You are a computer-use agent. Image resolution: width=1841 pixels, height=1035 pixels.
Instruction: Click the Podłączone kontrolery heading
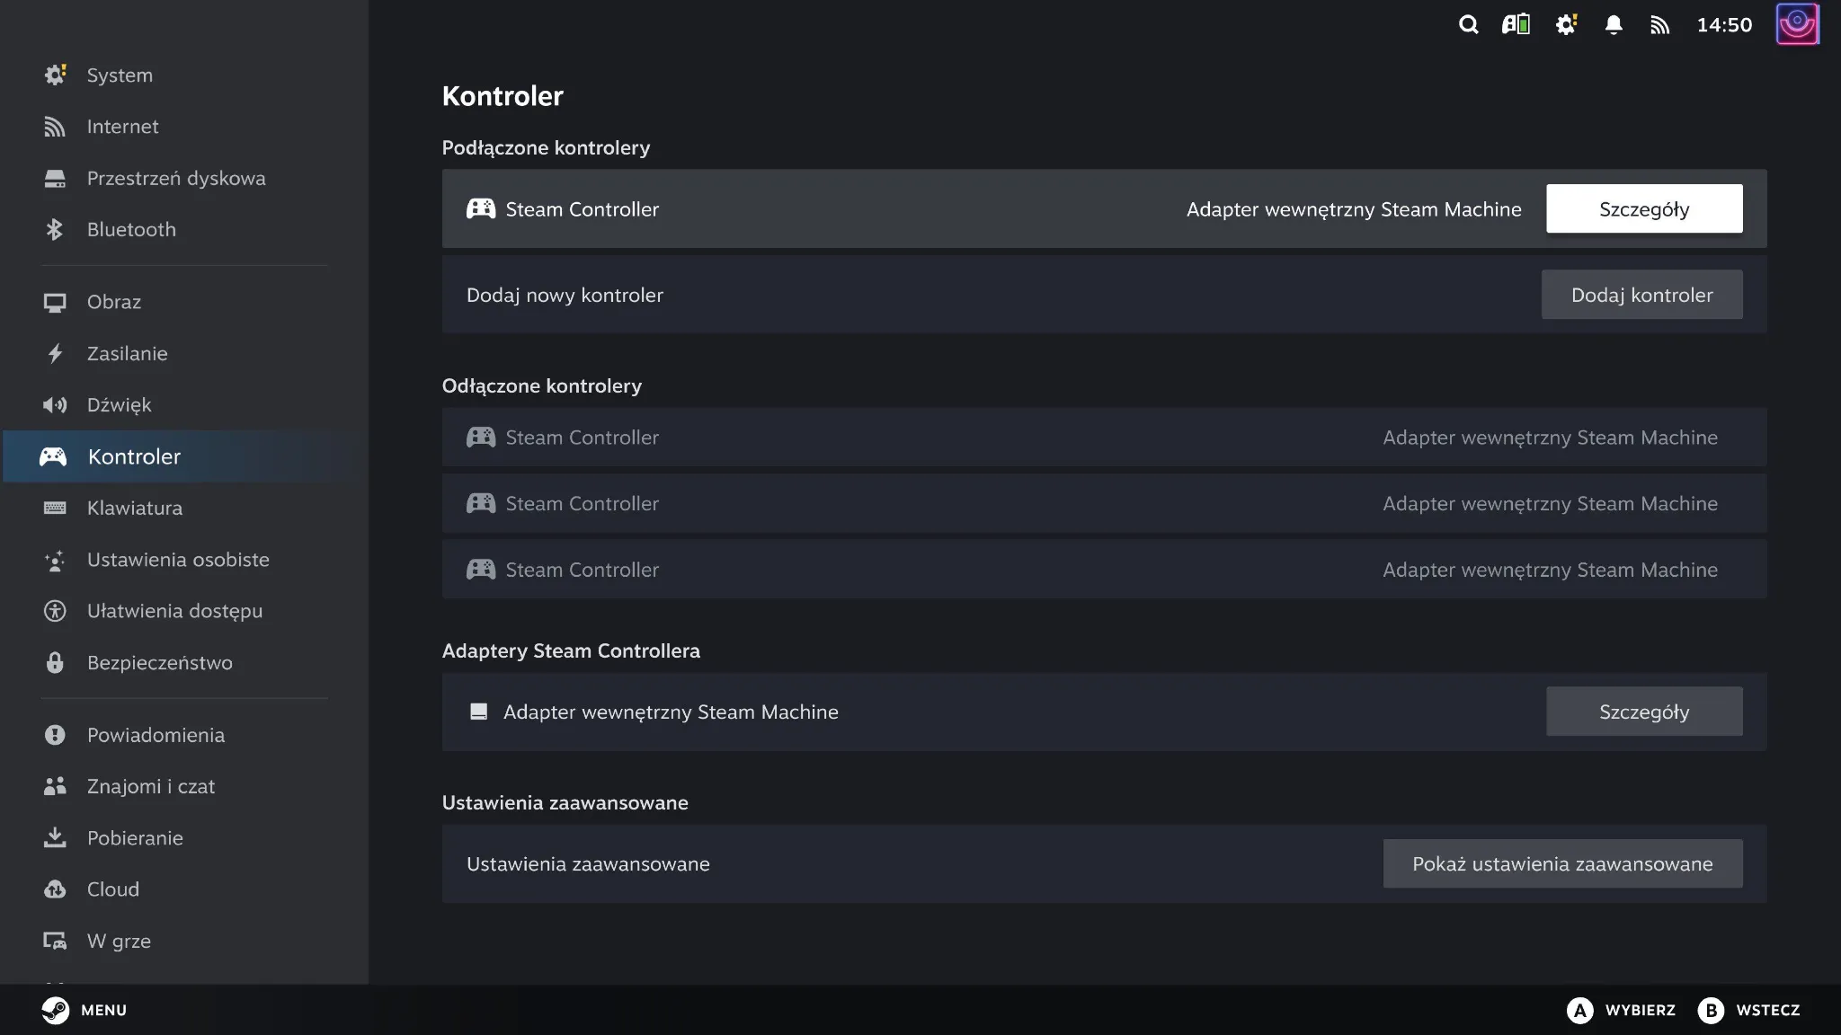click(x=546, y=148)
